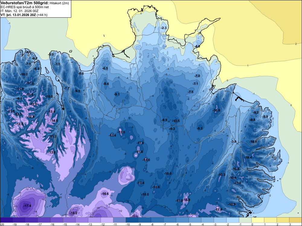302x226 pixels.
Task: Click legend swatch between -20 and -19
Action: tap(6, 220)
